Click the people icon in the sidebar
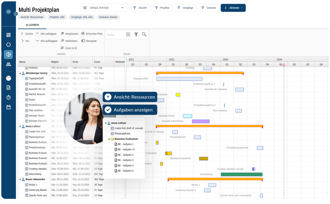The image size is (330, 204). [9, 64]
